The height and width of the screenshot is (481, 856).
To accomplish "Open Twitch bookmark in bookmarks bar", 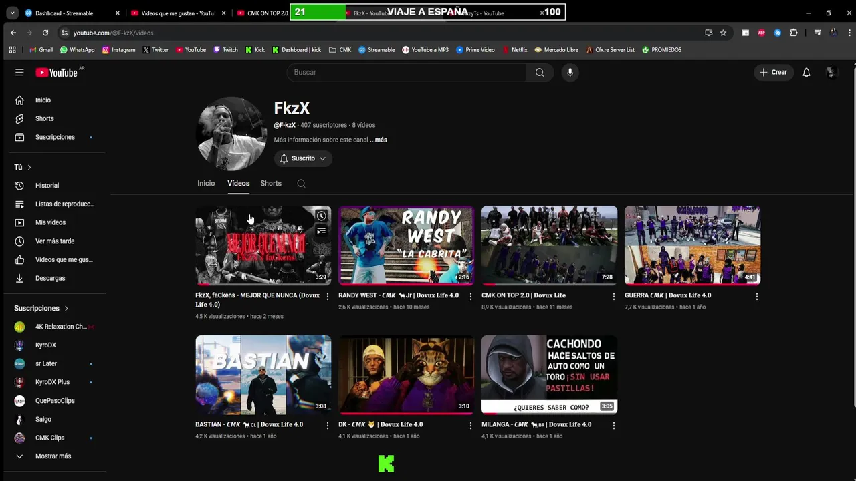I will pyautogui.click(x=225, y=50).
